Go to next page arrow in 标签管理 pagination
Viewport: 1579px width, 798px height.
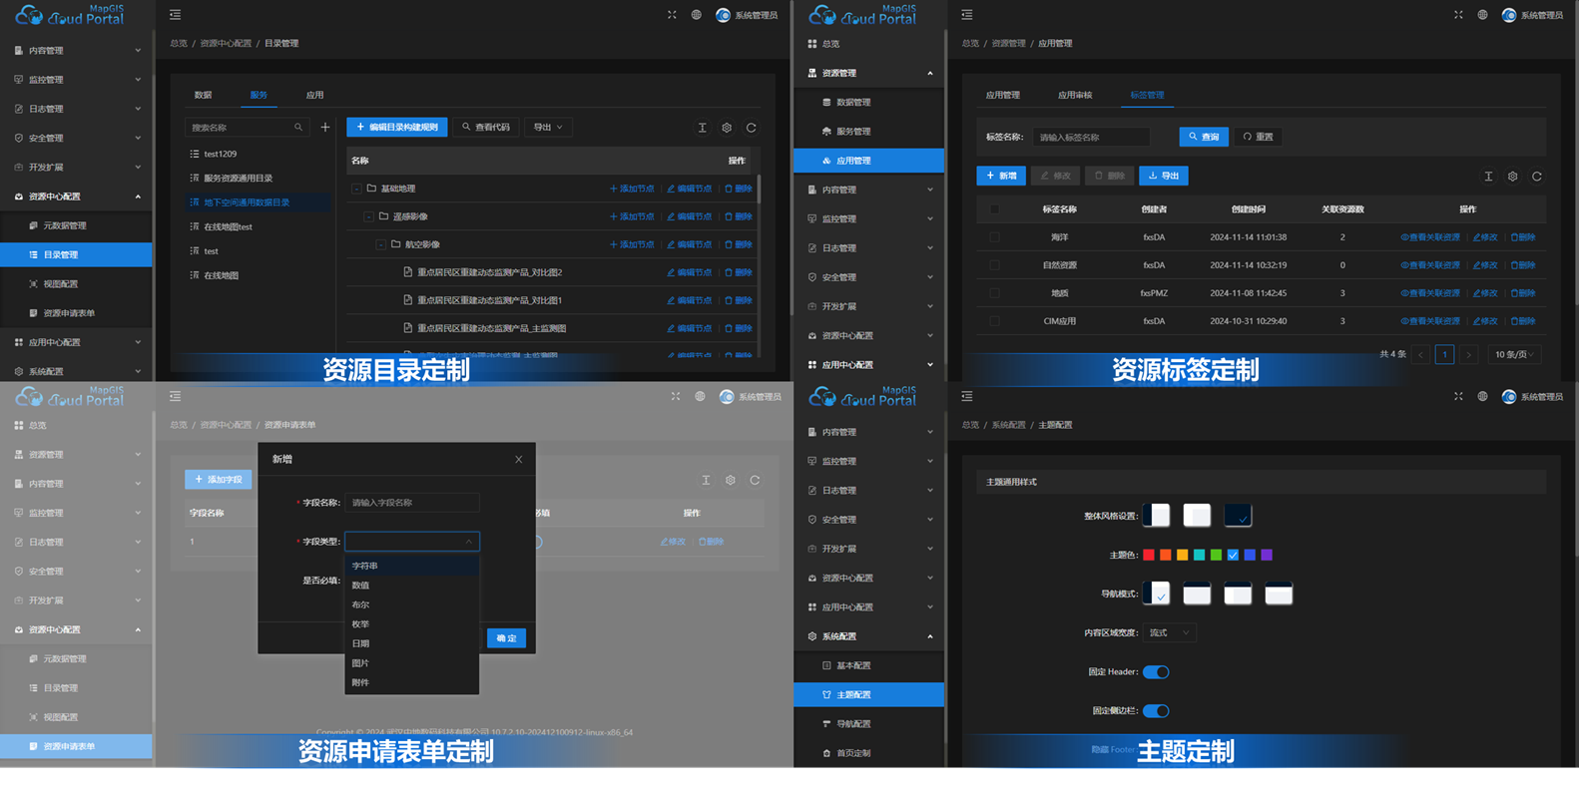point(1469,355)
